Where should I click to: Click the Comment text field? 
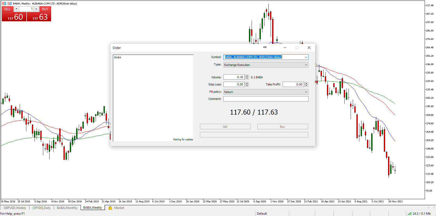(x=266, y=99)
